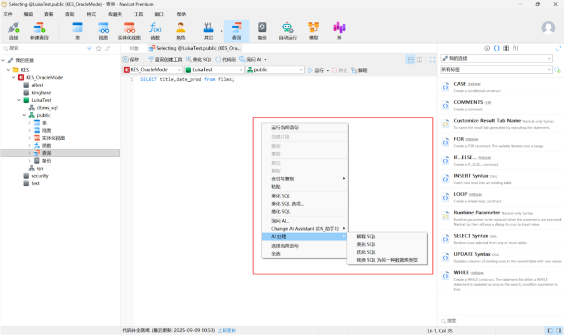Click the 美化 SQL button in query toolbar

coord(198,59)
